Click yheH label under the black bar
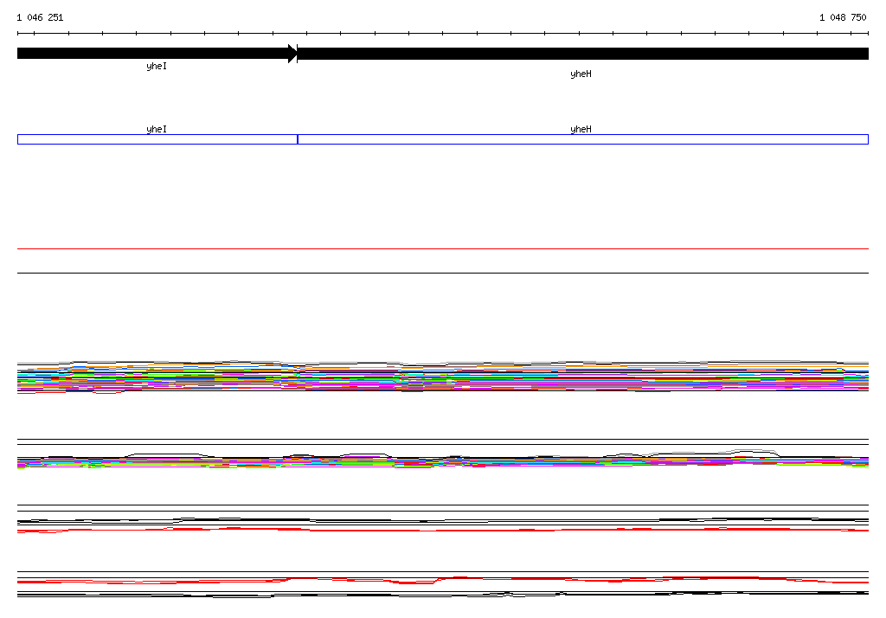886x618 pixels. [x=581, y=74]
